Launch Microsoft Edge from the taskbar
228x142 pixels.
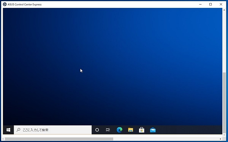(x=120, y=130)
